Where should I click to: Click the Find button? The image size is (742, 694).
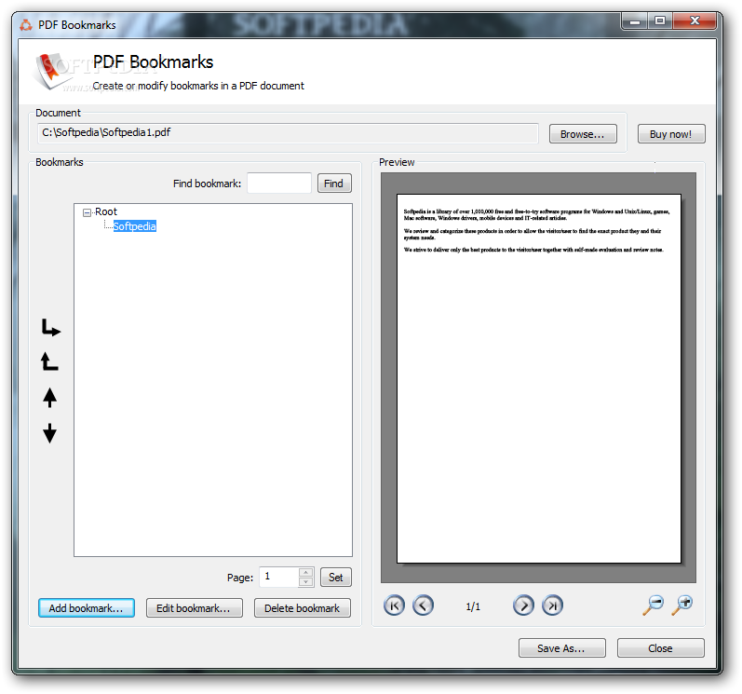pyautogui.click(x=334, y=184)
